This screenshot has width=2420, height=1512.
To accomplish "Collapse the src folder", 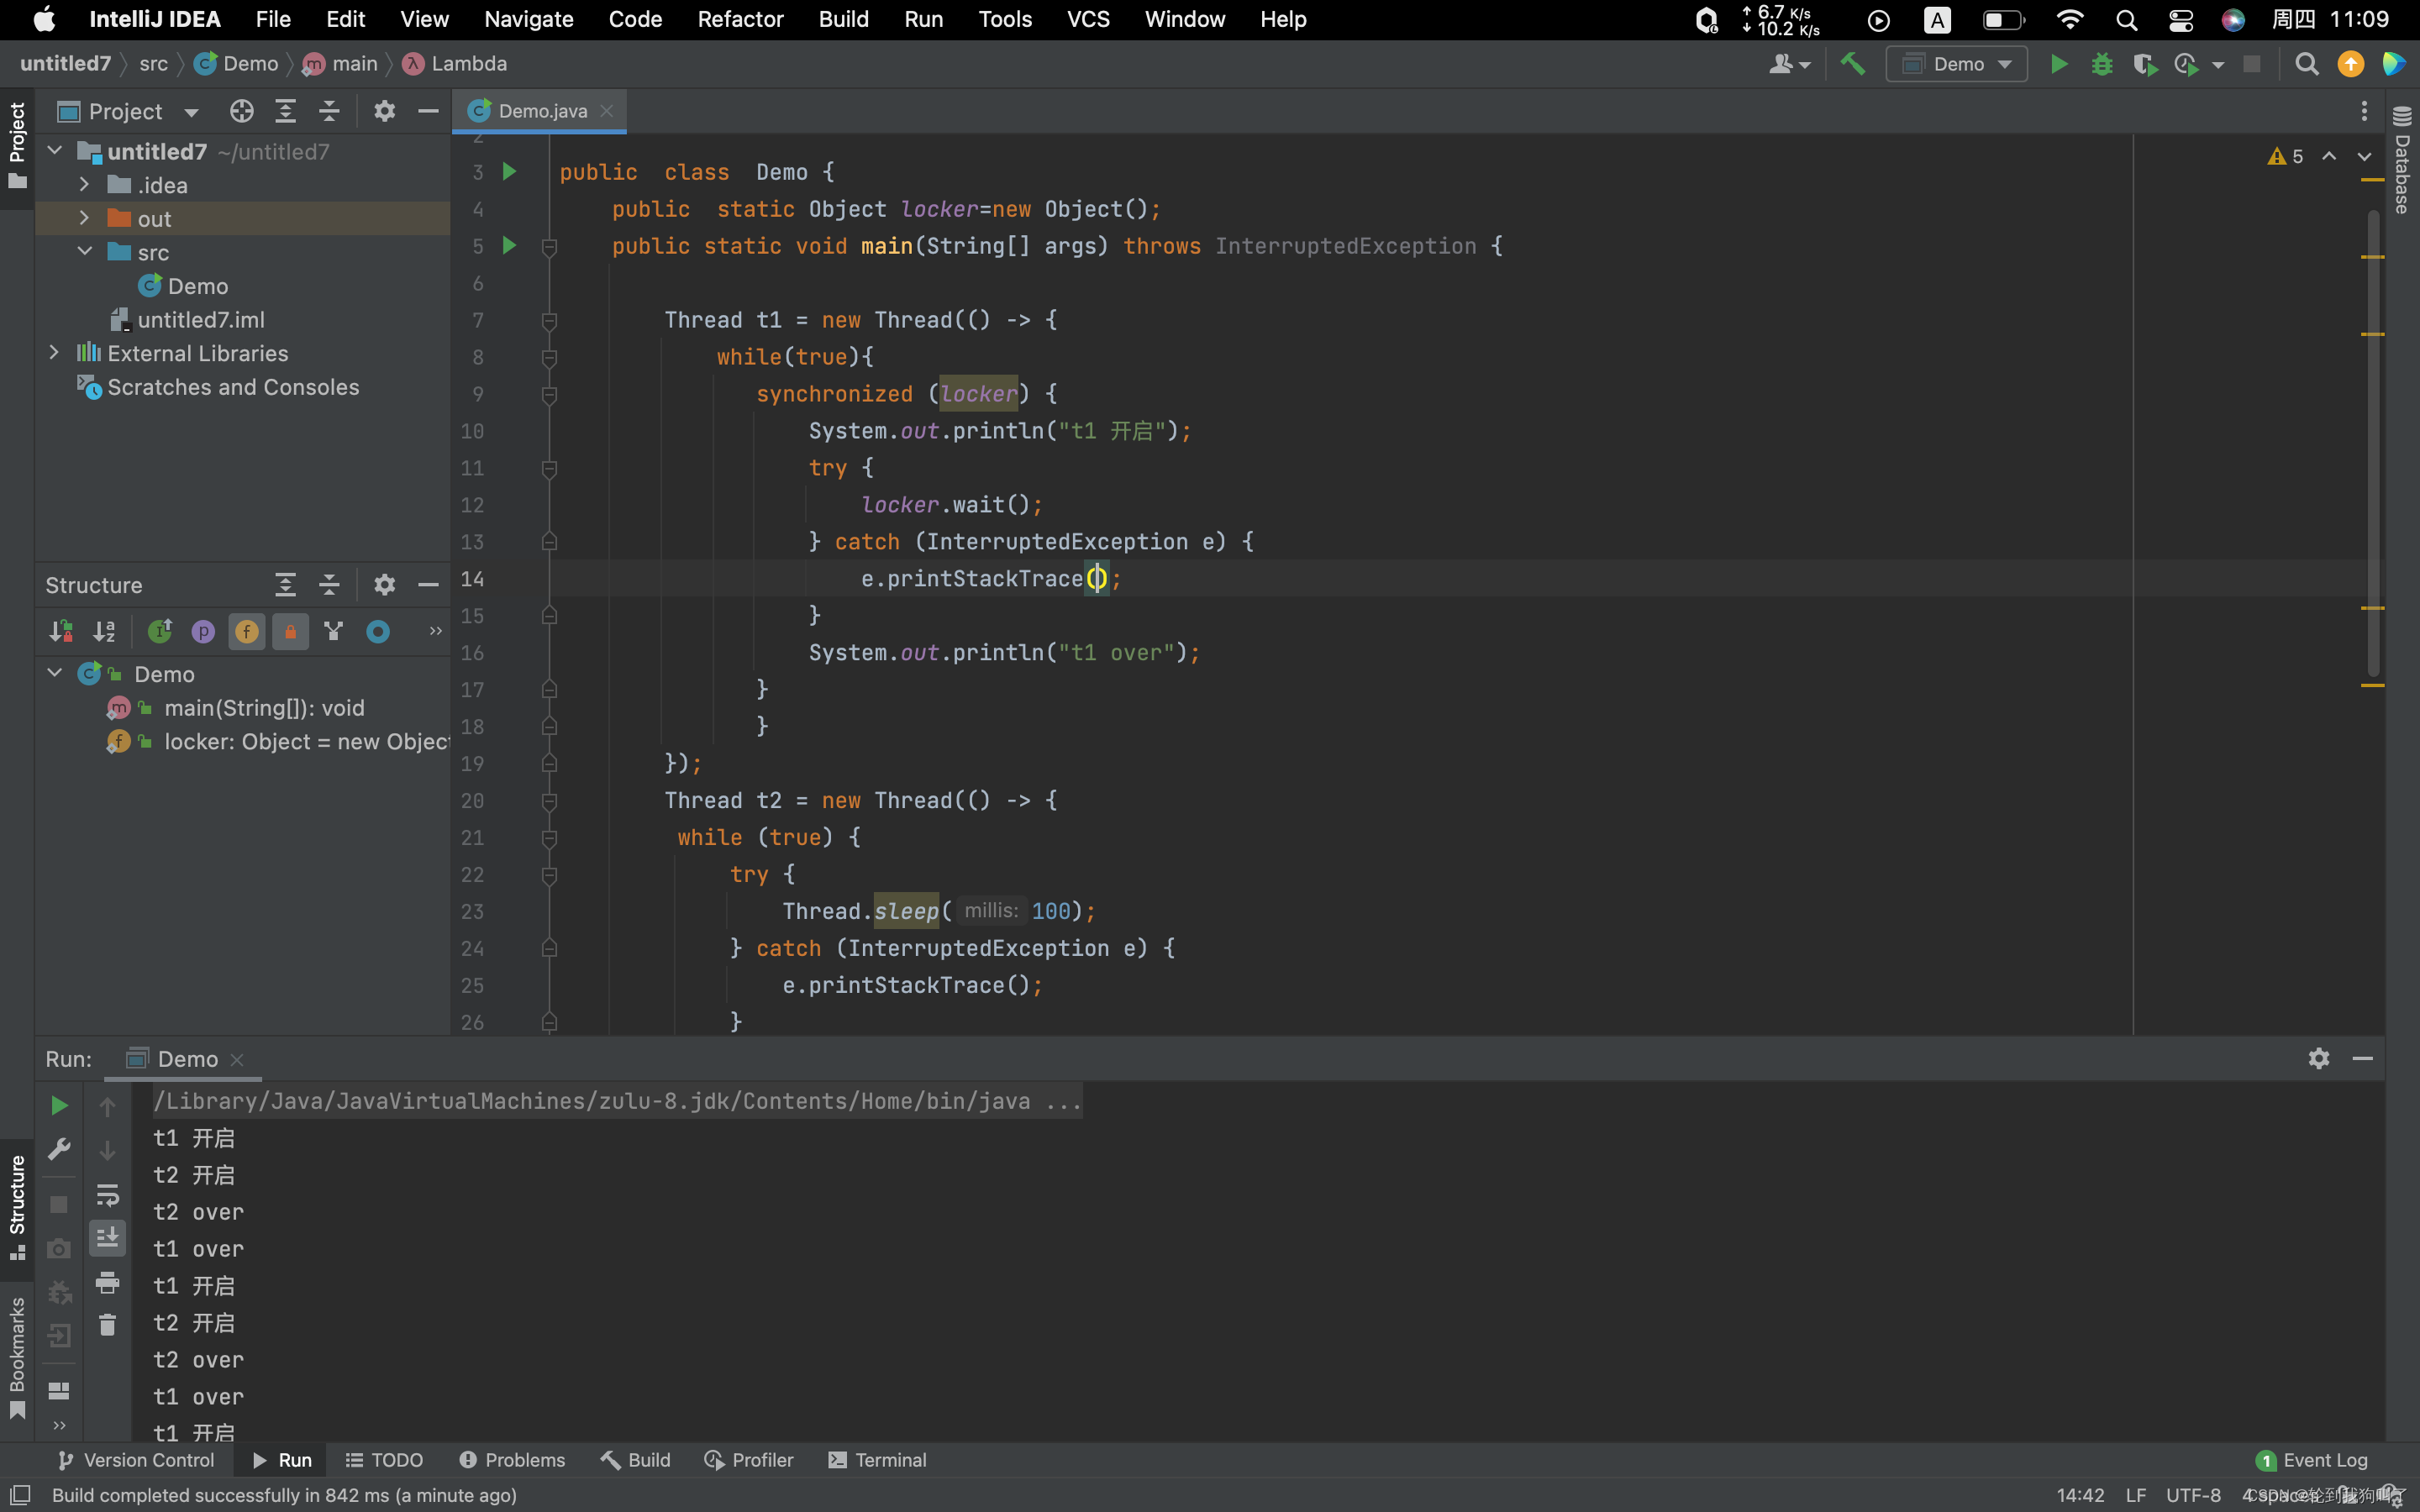I will pyautogui.click(x=85, y=252).
